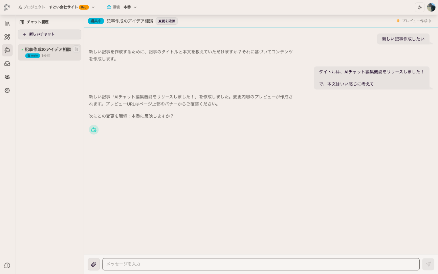Toggle light/dark theme sun icon
This screenshot has height=274, width=438.
420,7
